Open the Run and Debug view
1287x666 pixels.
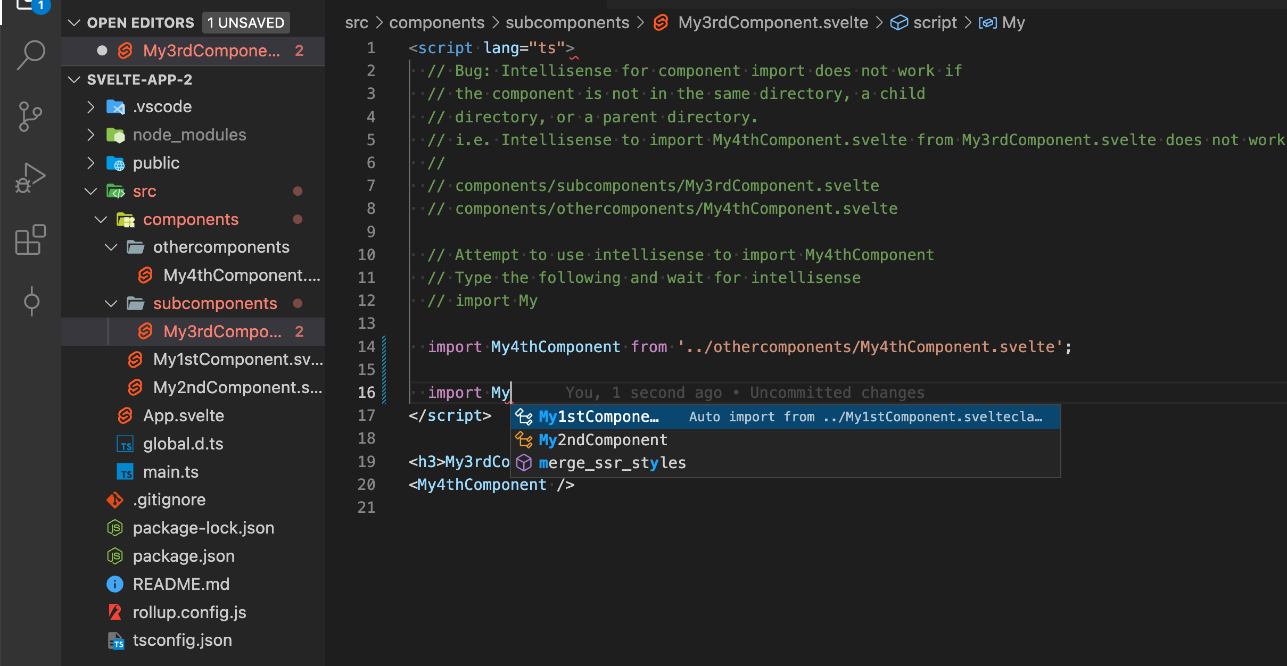tap(31, 178)
